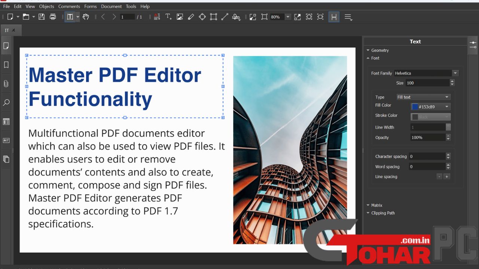Open the new document dropdown arrow
The image size is (479, 269).
click(18, 17)
